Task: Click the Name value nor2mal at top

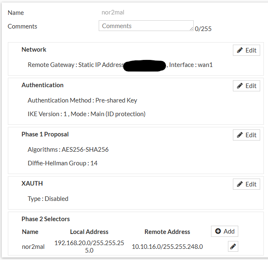Action: [x=113, y=12]
